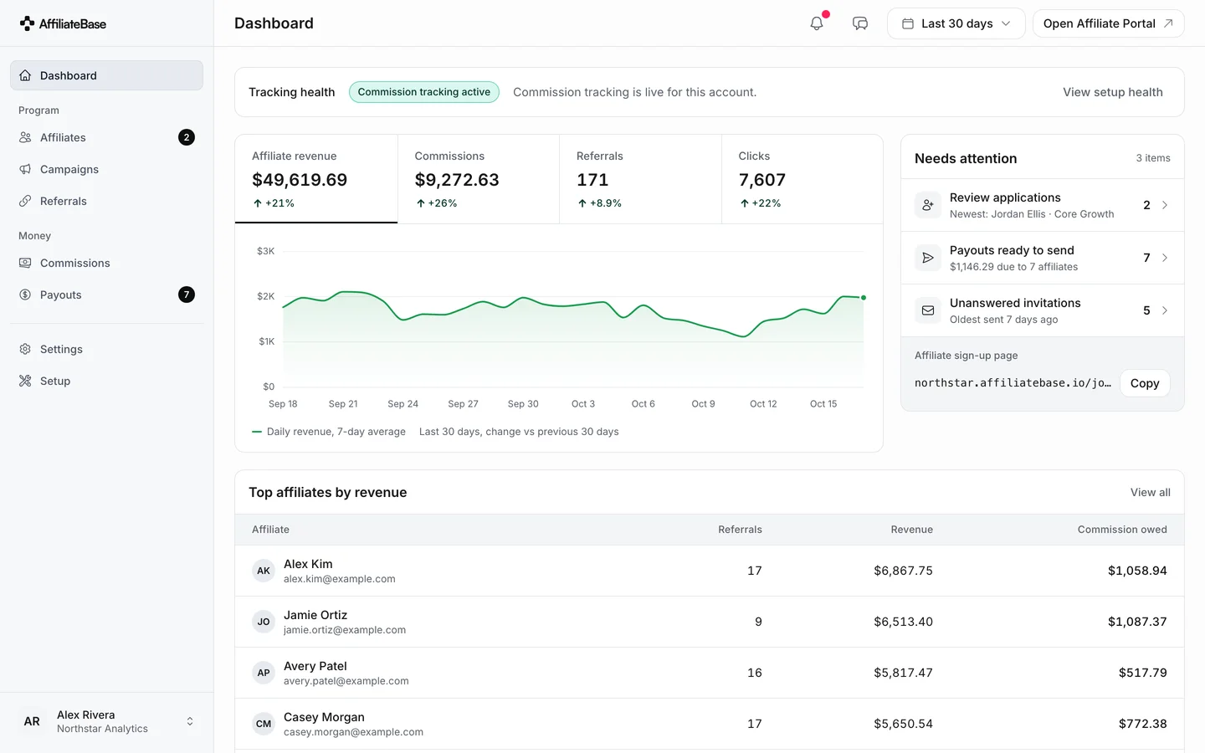Click Alex Kim's commission owed $1,058.94
This screenshot has width=1205, height=753.
click(x=1137, y=571)
